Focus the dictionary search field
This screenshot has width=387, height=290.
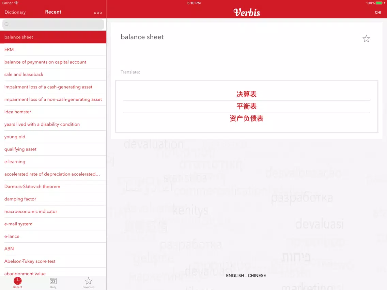click(53, 24)
